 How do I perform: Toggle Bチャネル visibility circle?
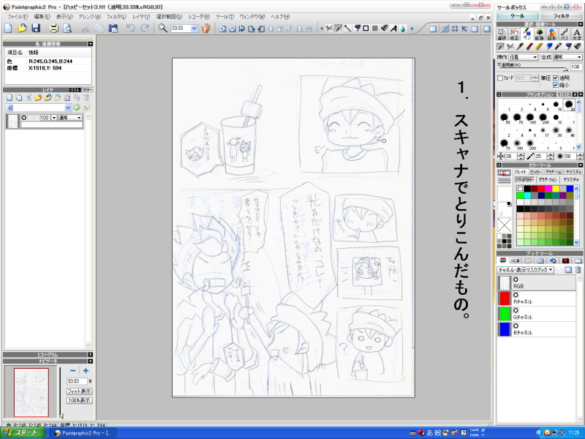pyautogui.click(x=516, y=326)
